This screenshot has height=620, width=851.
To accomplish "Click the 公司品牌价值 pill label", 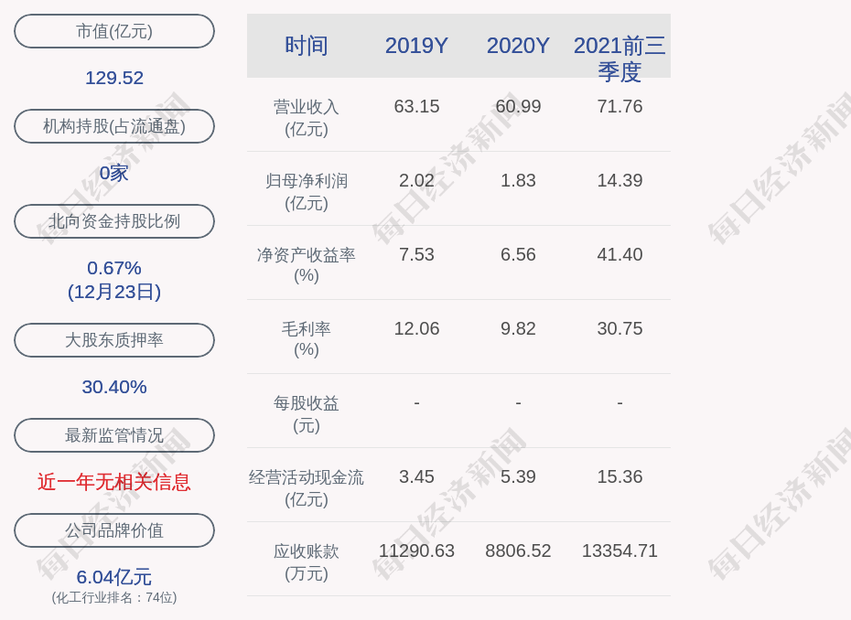I will pos(114,530).
